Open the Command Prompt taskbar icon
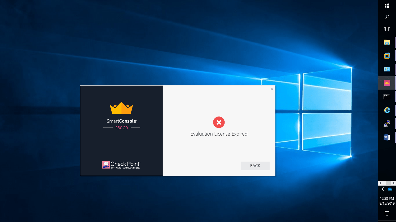Screen dimensions: 396x222 pyautogui.click(x=387, y=97)
